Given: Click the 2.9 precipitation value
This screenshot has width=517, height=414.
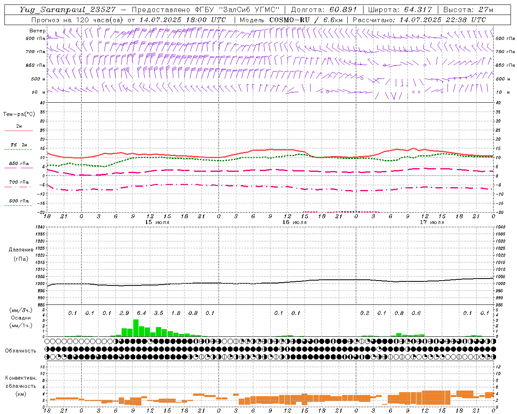Looking at the screenshot, I should pyautogui.click(x=124, y=313).
